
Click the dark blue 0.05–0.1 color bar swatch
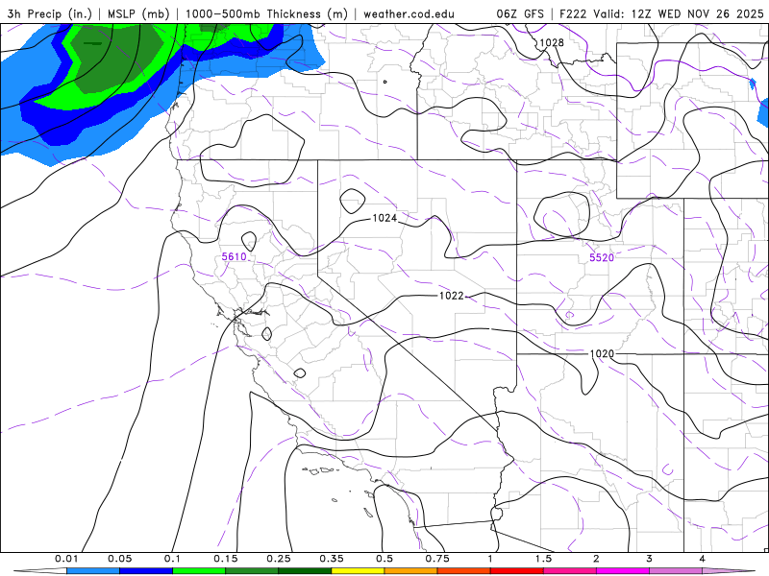146,571
